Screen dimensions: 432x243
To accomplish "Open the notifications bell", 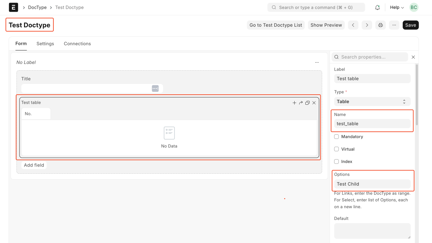I will tap(377, 7).
